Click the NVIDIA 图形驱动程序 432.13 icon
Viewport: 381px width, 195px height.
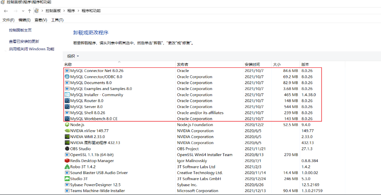pyautogui.click(x=67, y=143)
